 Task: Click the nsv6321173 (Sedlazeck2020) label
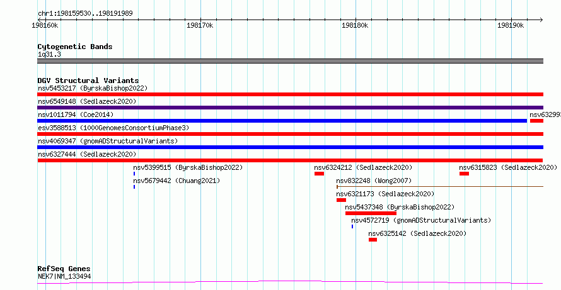click(385, 194)
